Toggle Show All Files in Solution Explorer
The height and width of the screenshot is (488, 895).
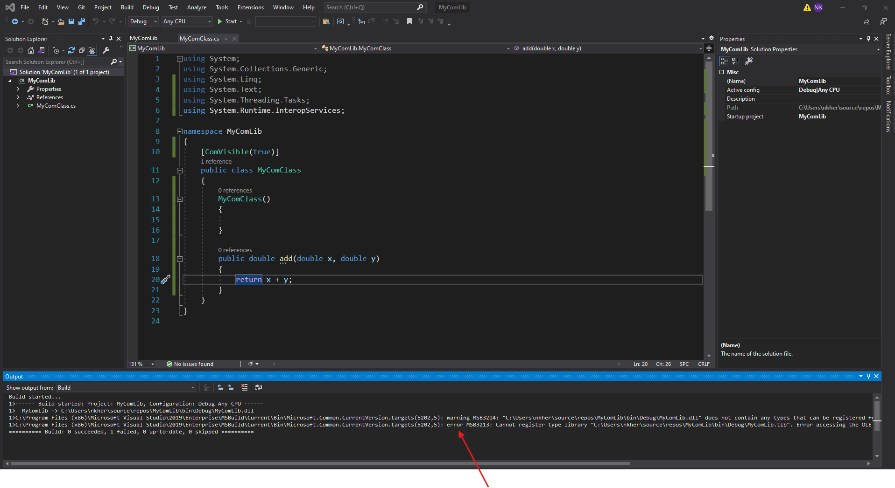click(x=92, y=50)
